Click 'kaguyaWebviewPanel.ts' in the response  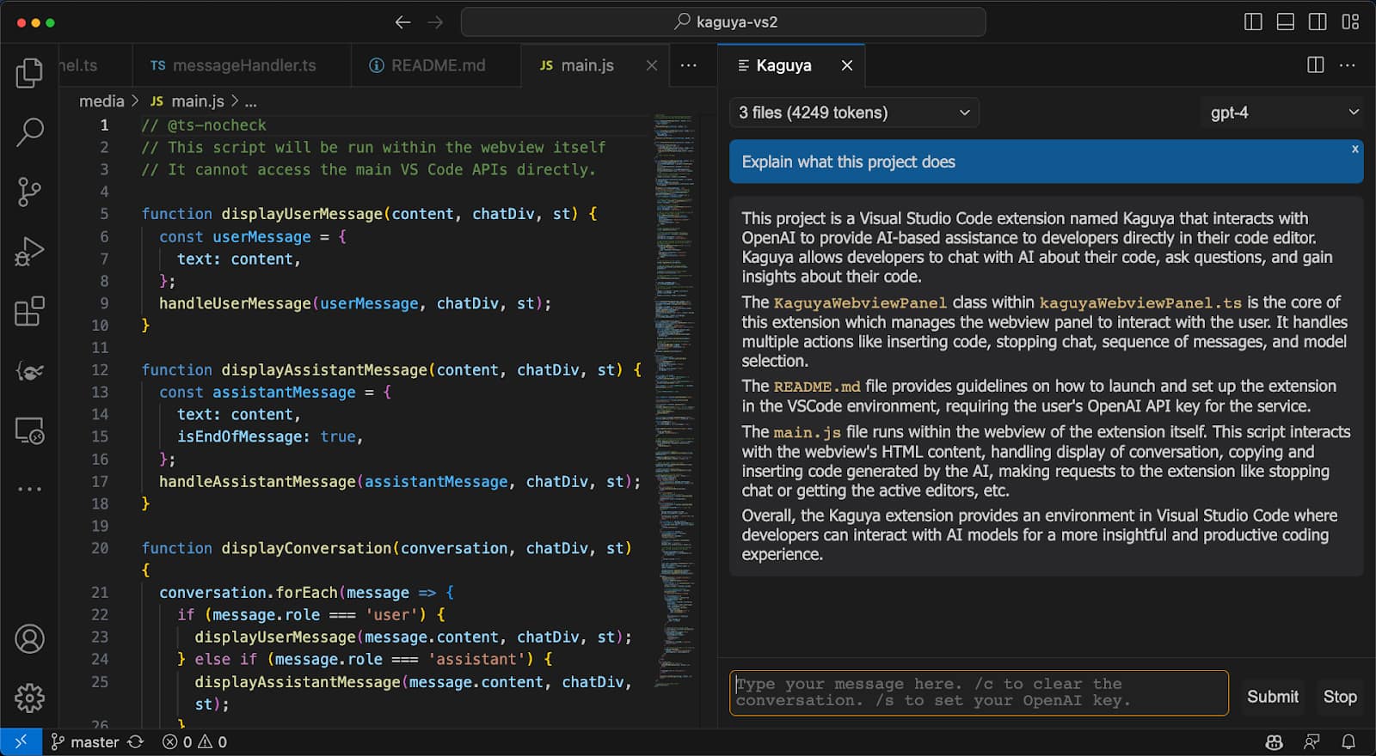[x=1140, y=303]
